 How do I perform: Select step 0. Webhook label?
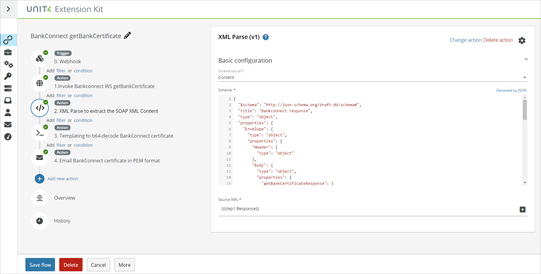[x=67, y=61]
